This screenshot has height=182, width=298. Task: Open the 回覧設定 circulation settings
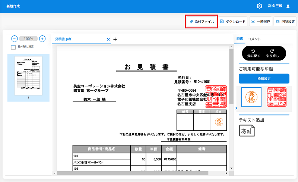(x=285, y=22)
